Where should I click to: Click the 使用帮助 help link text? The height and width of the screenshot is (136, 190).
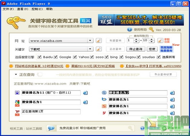[140, 29]
